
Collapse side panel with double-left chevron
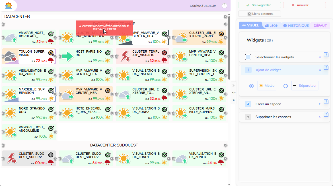234,100
